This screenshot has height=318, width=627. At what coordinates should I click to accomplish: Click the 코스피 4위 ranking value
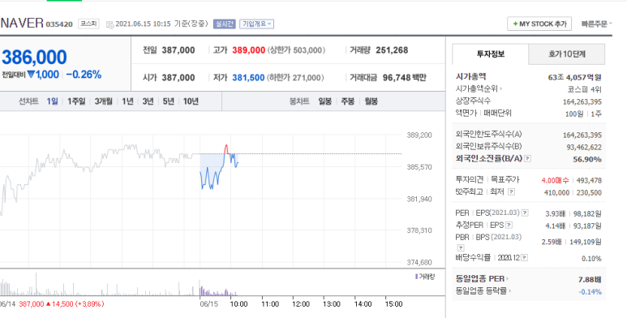tap(584, 89)
